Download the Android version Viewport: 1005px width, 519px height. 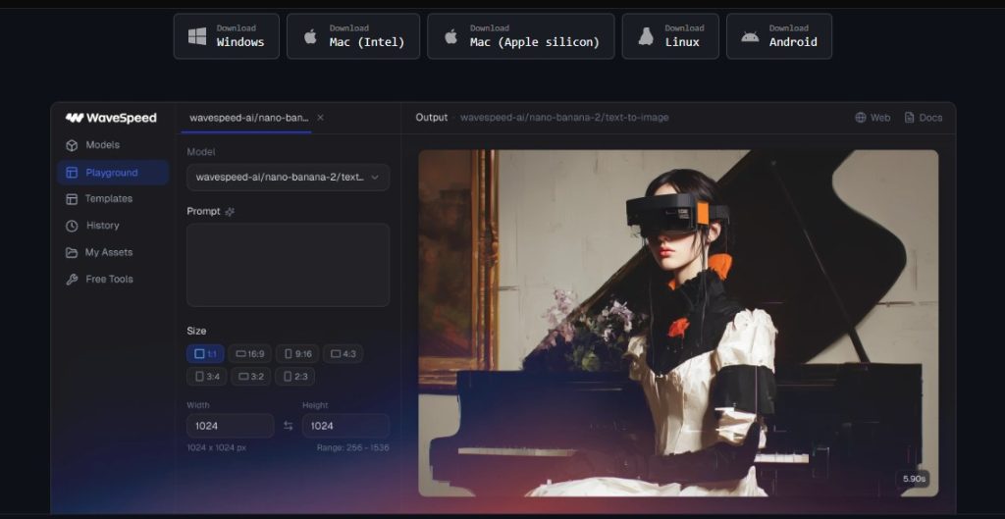tap(778, 36)
